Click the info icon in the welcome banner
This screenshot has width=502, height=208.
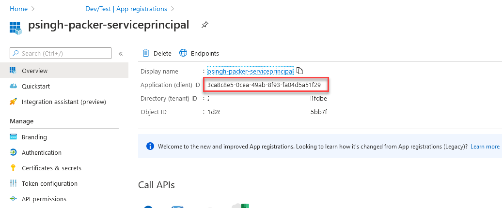[x=150, y=146]
